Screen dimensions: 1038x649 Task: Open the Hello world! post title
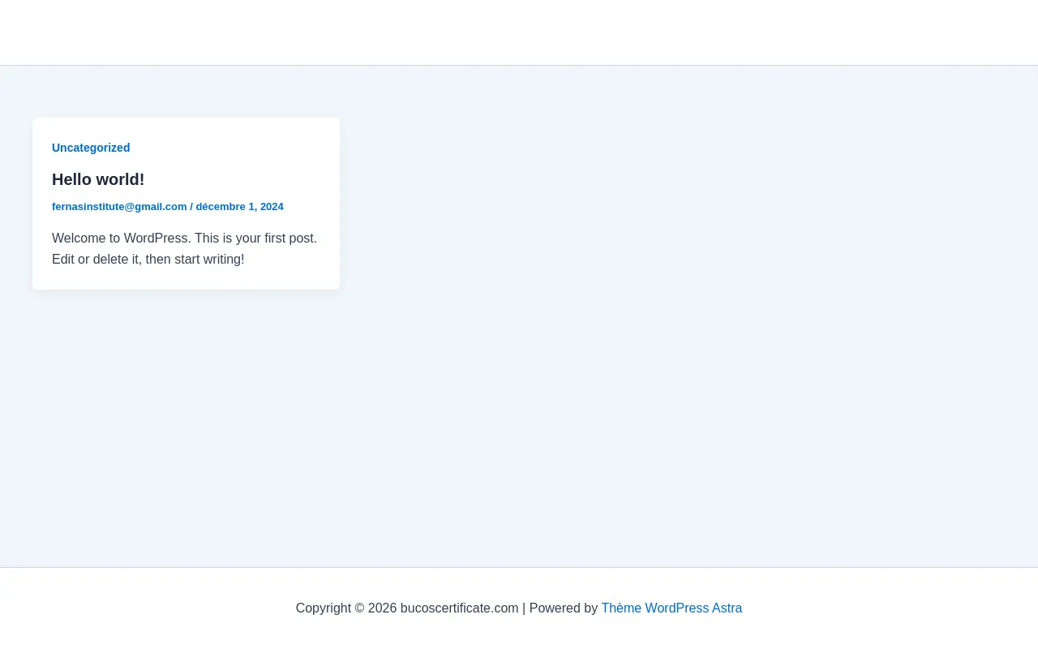click(98, 179)
